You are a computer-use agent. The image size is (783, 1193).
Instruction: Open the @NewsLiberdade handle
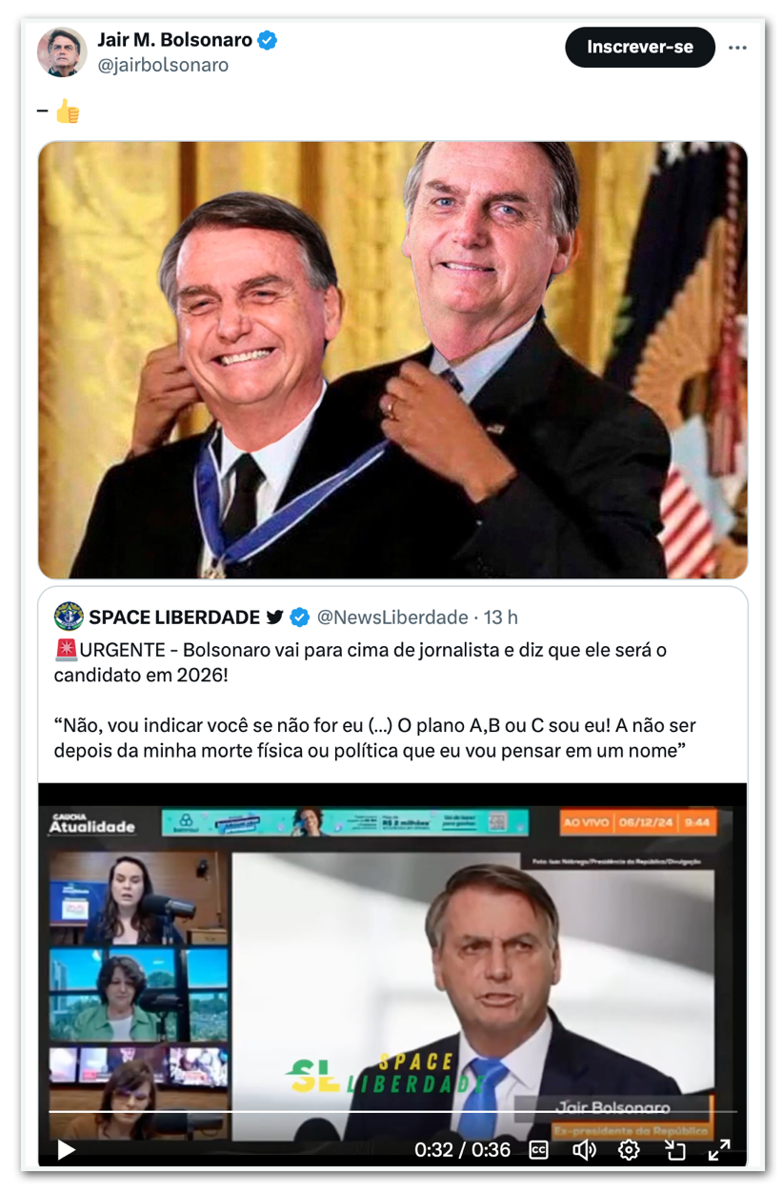(392, 617)
